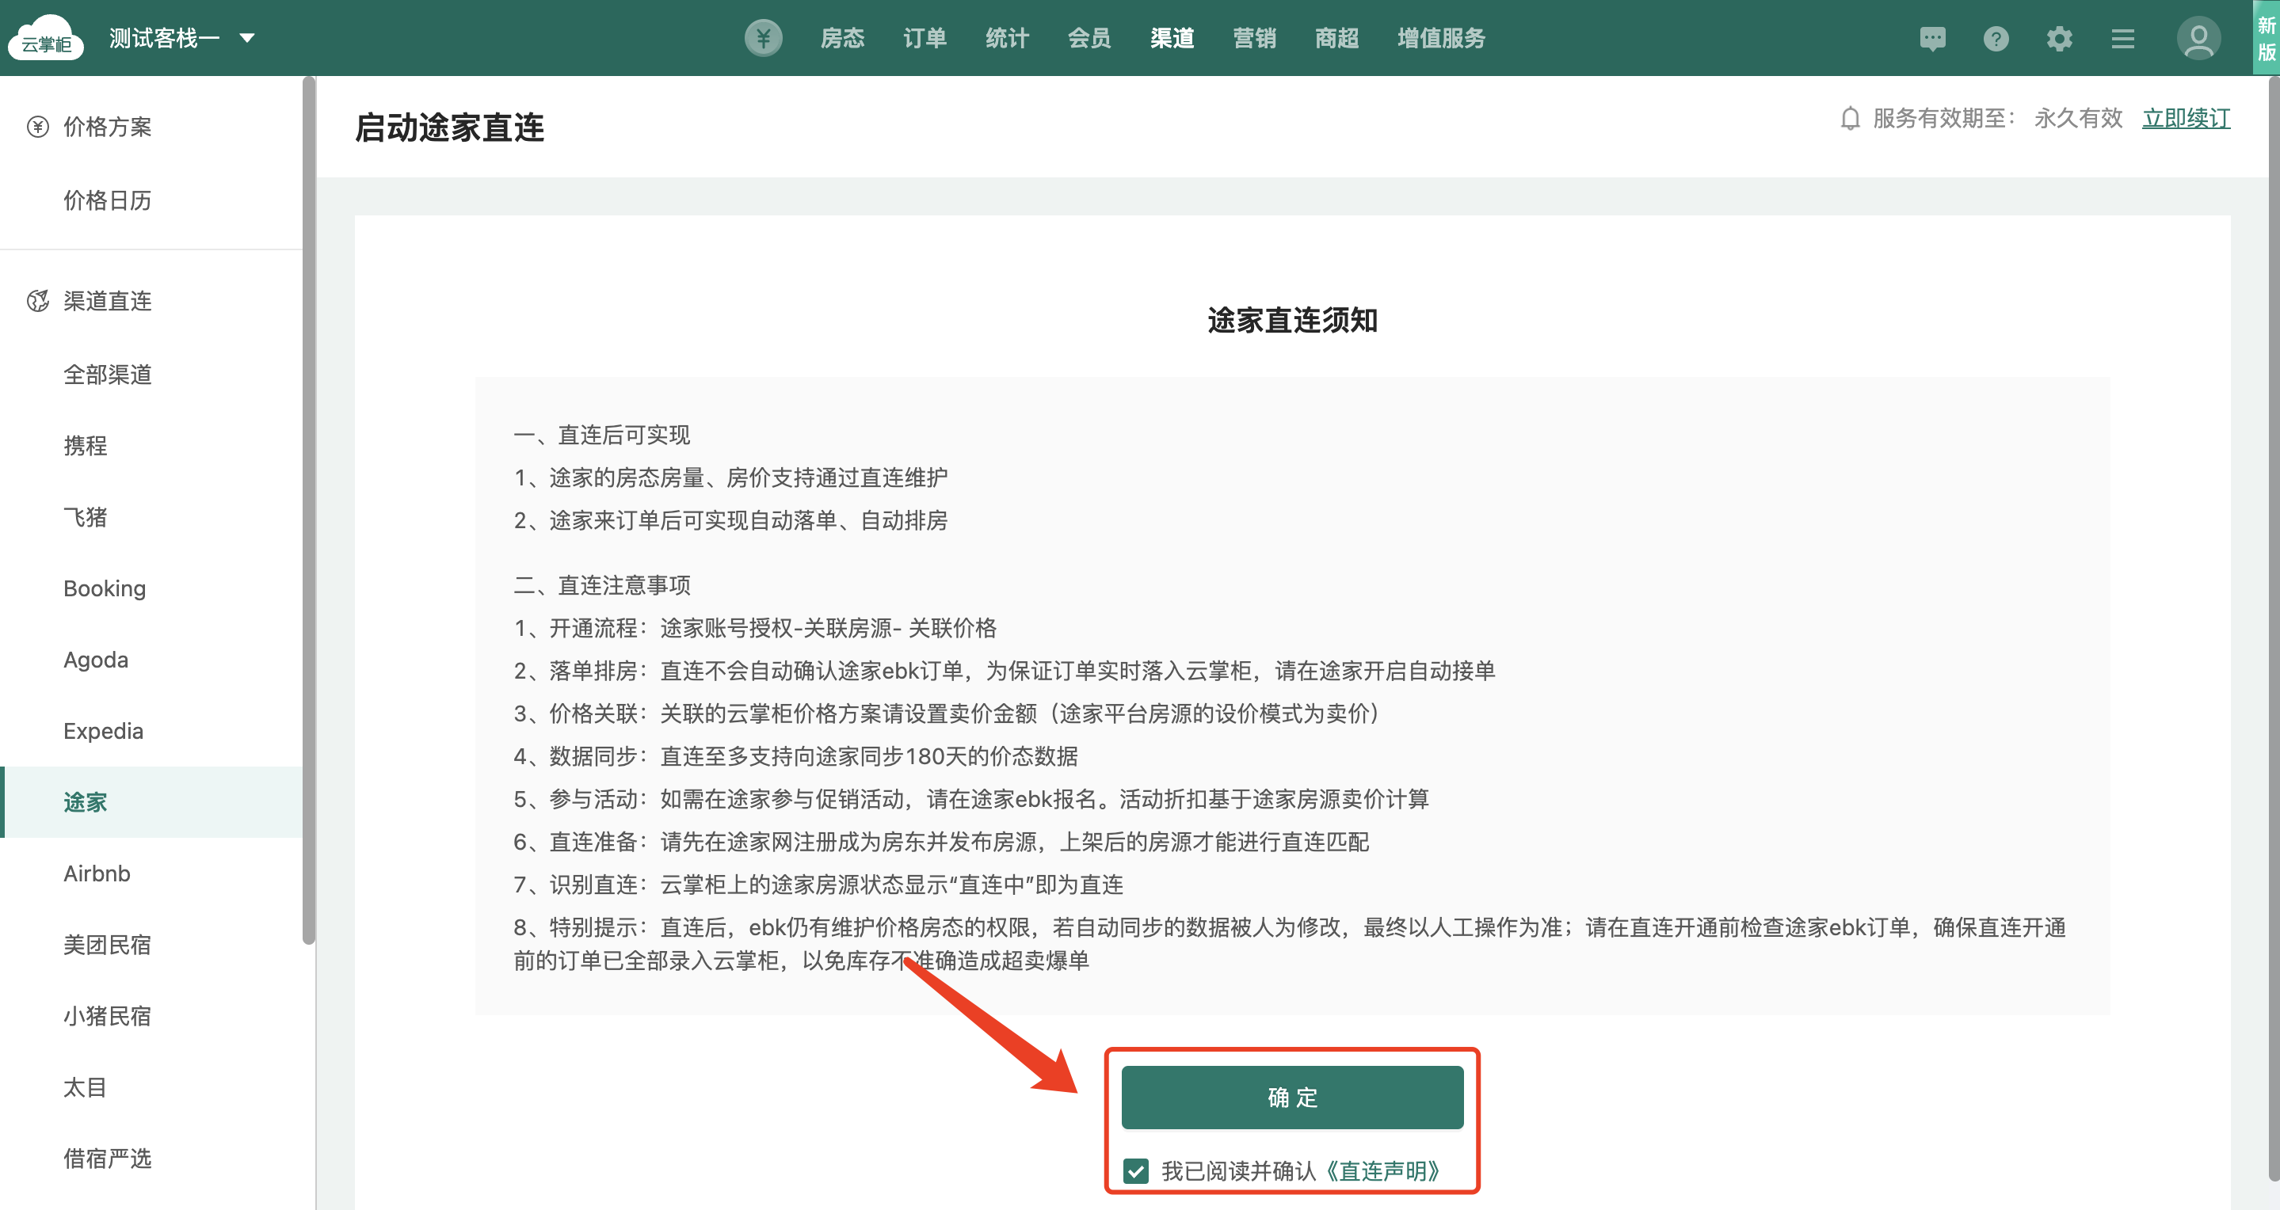Click the yen currency icon in top bar
The image size is (2280, 1210).
[x=763, y=38]
